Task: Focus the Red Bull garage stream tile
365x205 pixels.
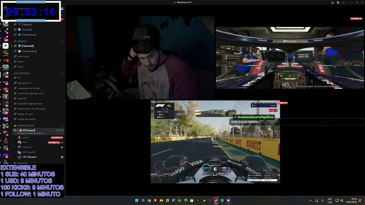Action: tap(290, 58)
